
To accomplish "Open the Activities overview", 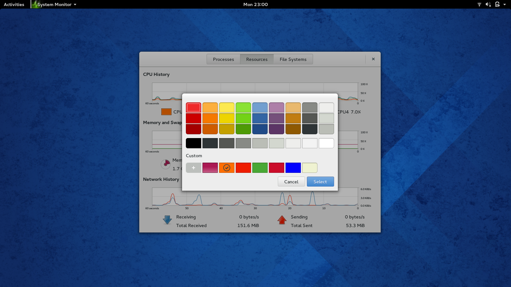I will click(13, 4).
